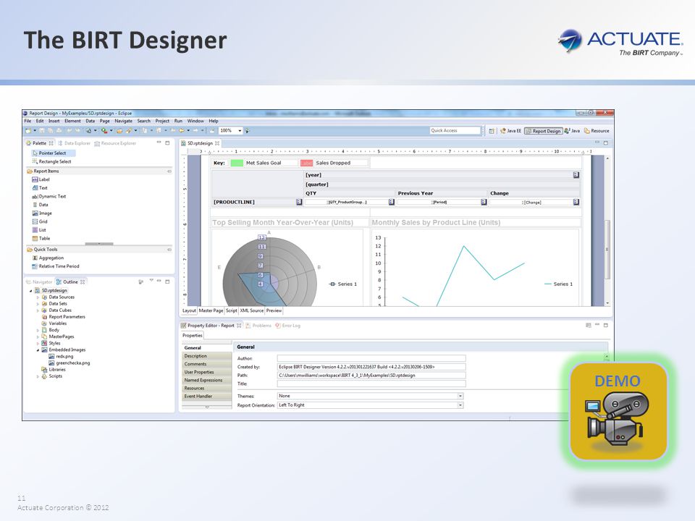This screenshot has width=695, height=521.
Task: Activate the Report Design perspective
Action: pyautogui.click(x=544, y=131)
